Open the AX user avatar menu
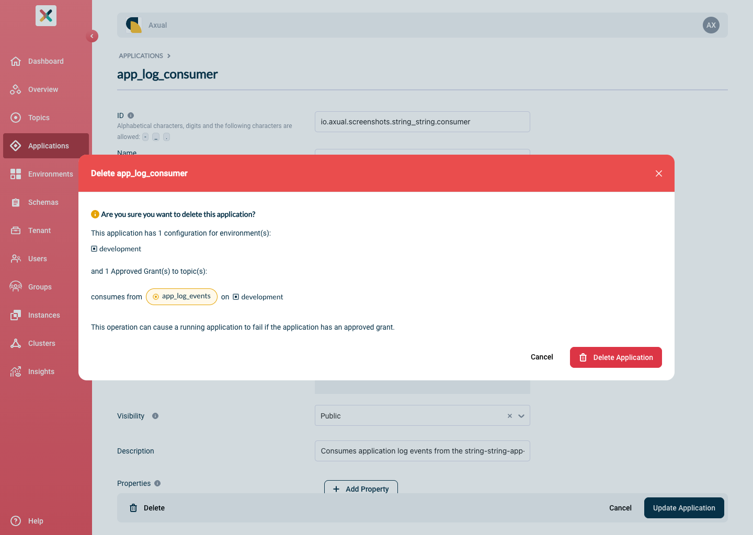 (x=711, y=25)
